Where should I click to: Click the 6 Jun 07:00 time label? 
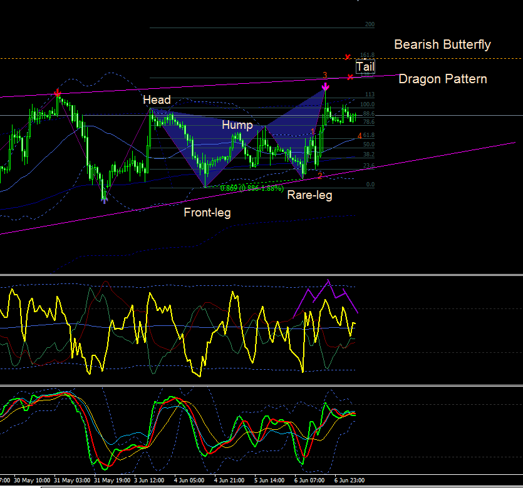[309, 480]
